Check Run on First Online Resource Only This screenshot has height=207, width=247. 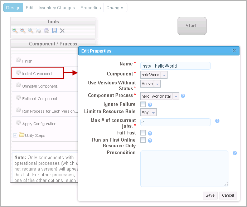click(143, 140)
